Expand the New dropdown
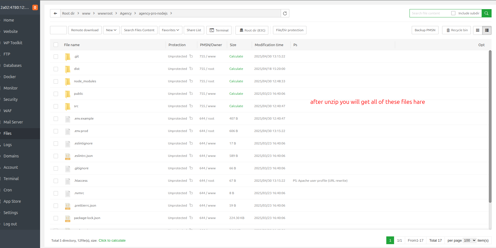The height and width of the screenshot is (248, 496). pyautogui.click(x=111, y=30)
